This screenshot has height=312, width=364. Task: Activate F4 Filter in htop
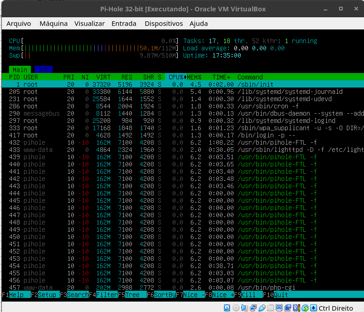103,295
